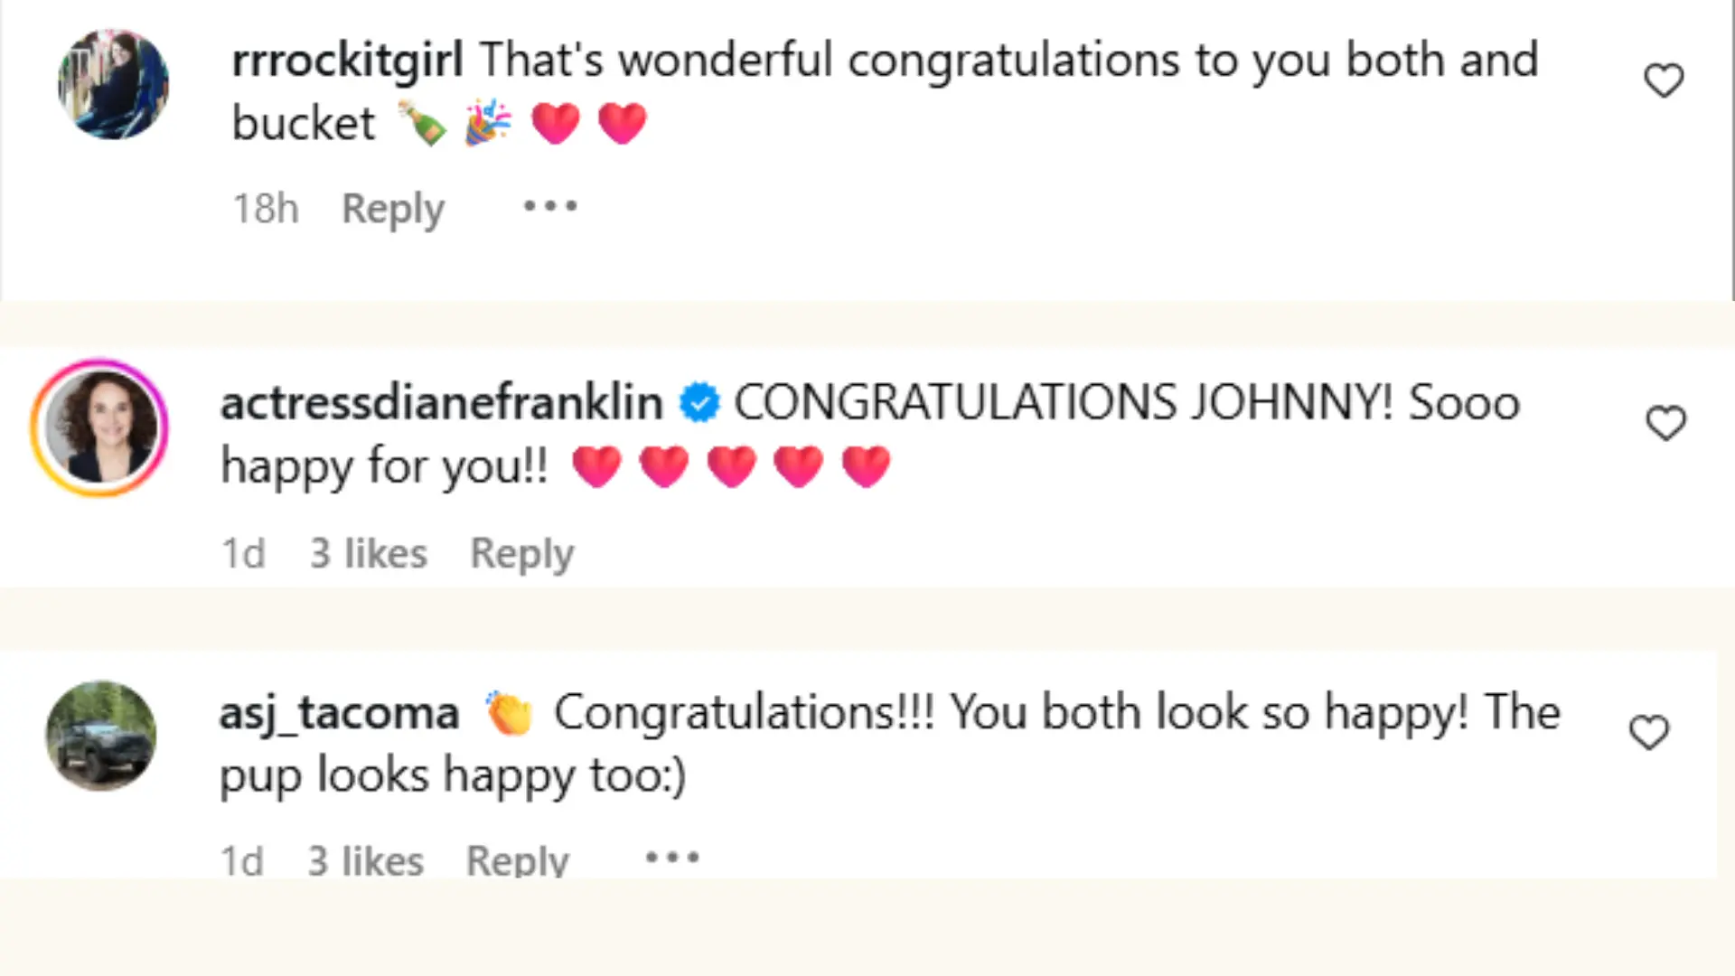Open options menu on rrrockitgirl's comment
Viewport: 1735px width, 976px height.
[549, 206]
